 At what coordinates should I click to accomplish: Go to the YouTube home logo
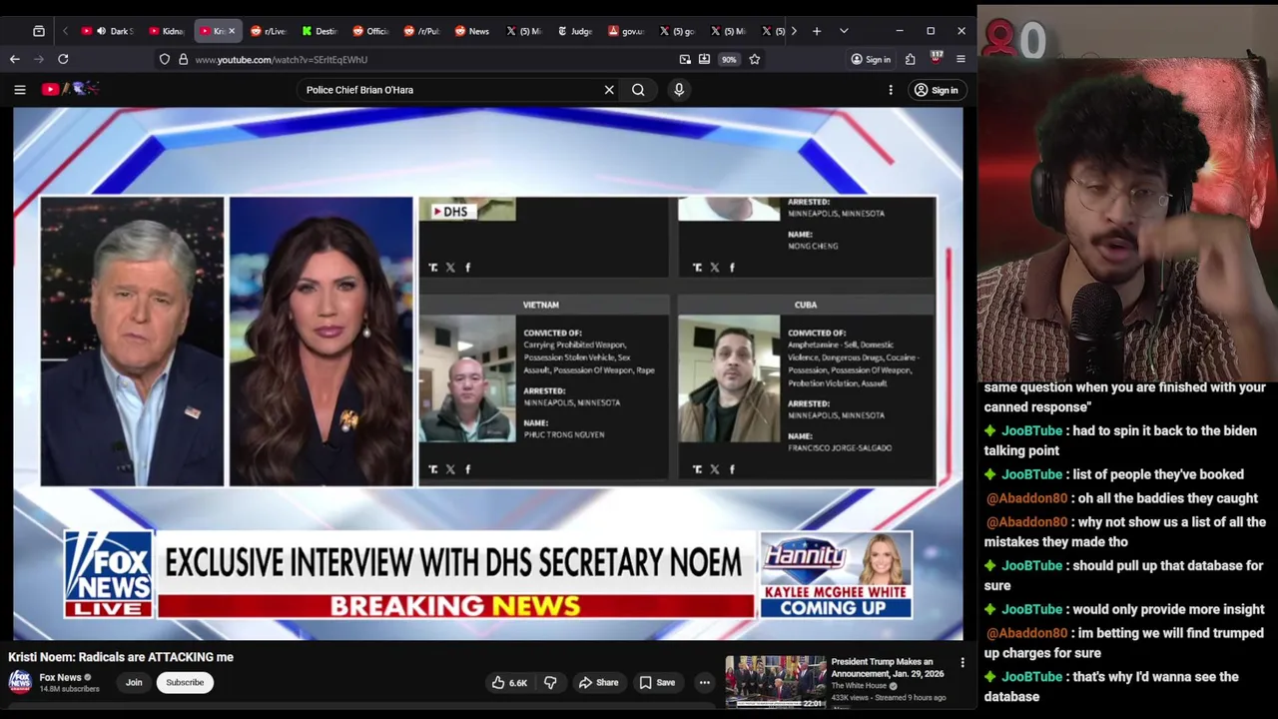coord(70,89)
